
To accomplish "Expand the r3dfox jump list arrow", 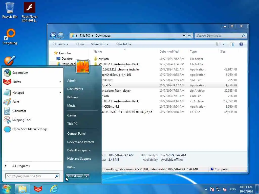I will point(60,82).
